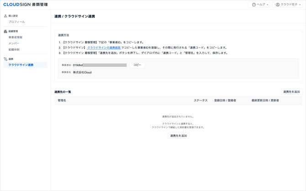306x191 pixels.
Task: Click the 連携先が追加されていません message
Action: [178, 117]
